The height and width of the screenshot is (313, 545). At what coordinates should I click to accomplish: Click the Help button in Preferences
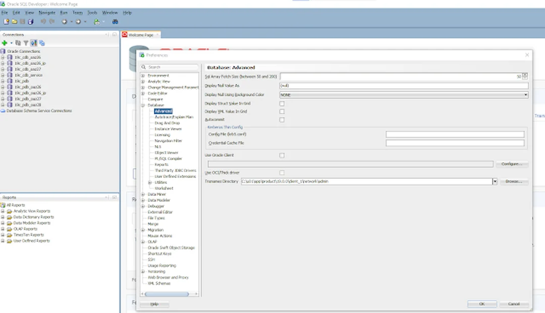(x=154, y=304)
